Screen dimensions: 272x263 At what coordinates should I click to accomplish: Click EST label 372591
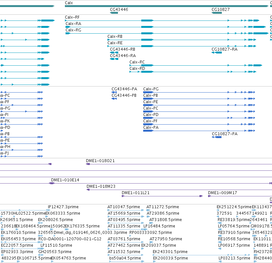tap(224, 213)
